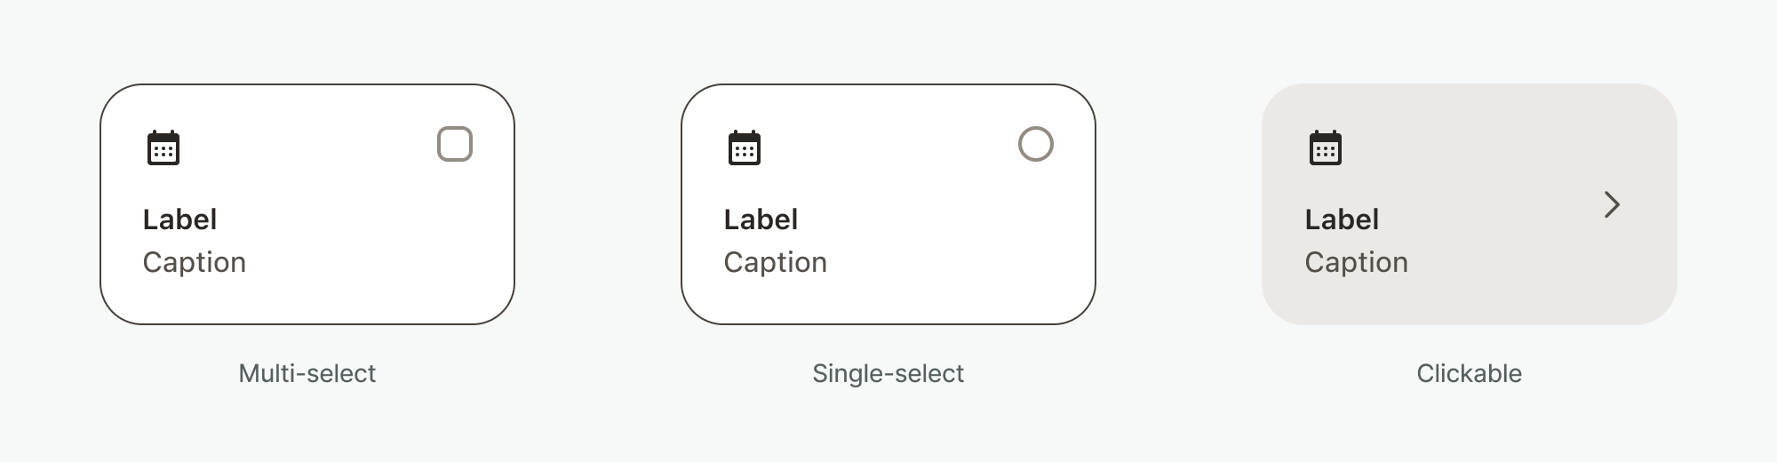Click the Caption text in the checkbox card
The width and height of the screenshot is (1777, 462).
point(194,262)
